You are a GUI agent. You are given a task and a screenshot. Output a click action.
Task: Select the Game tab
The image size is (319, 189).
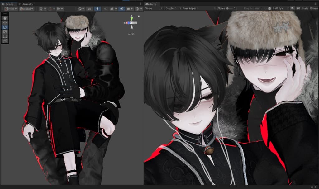pos(151,4)
